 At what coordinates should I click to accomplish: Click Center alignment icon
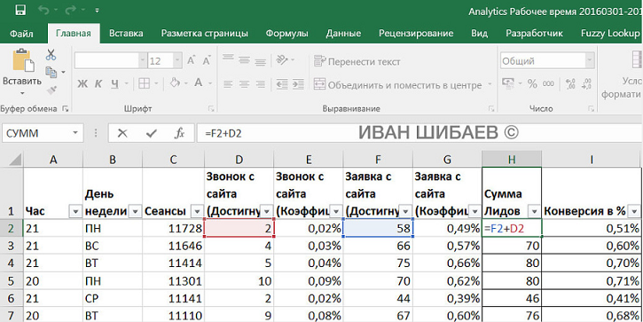coord(244,84)
